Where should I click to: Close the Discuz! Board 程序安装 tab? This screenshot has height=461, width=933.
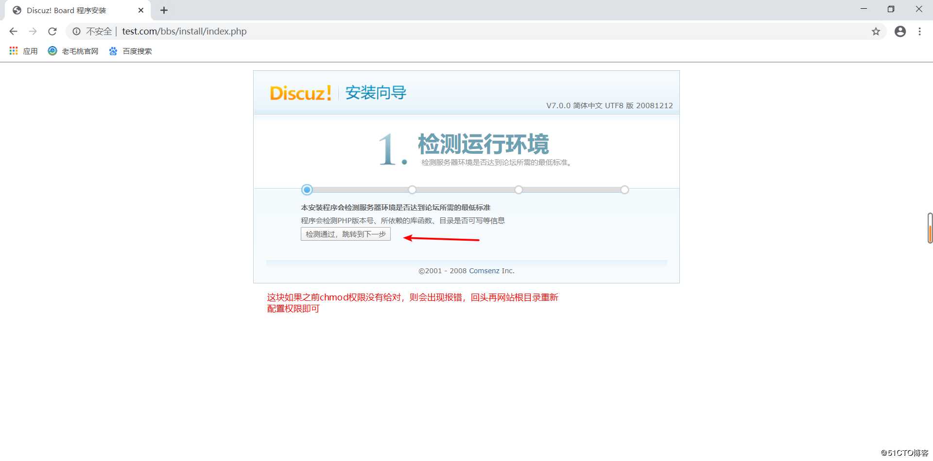tap(141, 10)
